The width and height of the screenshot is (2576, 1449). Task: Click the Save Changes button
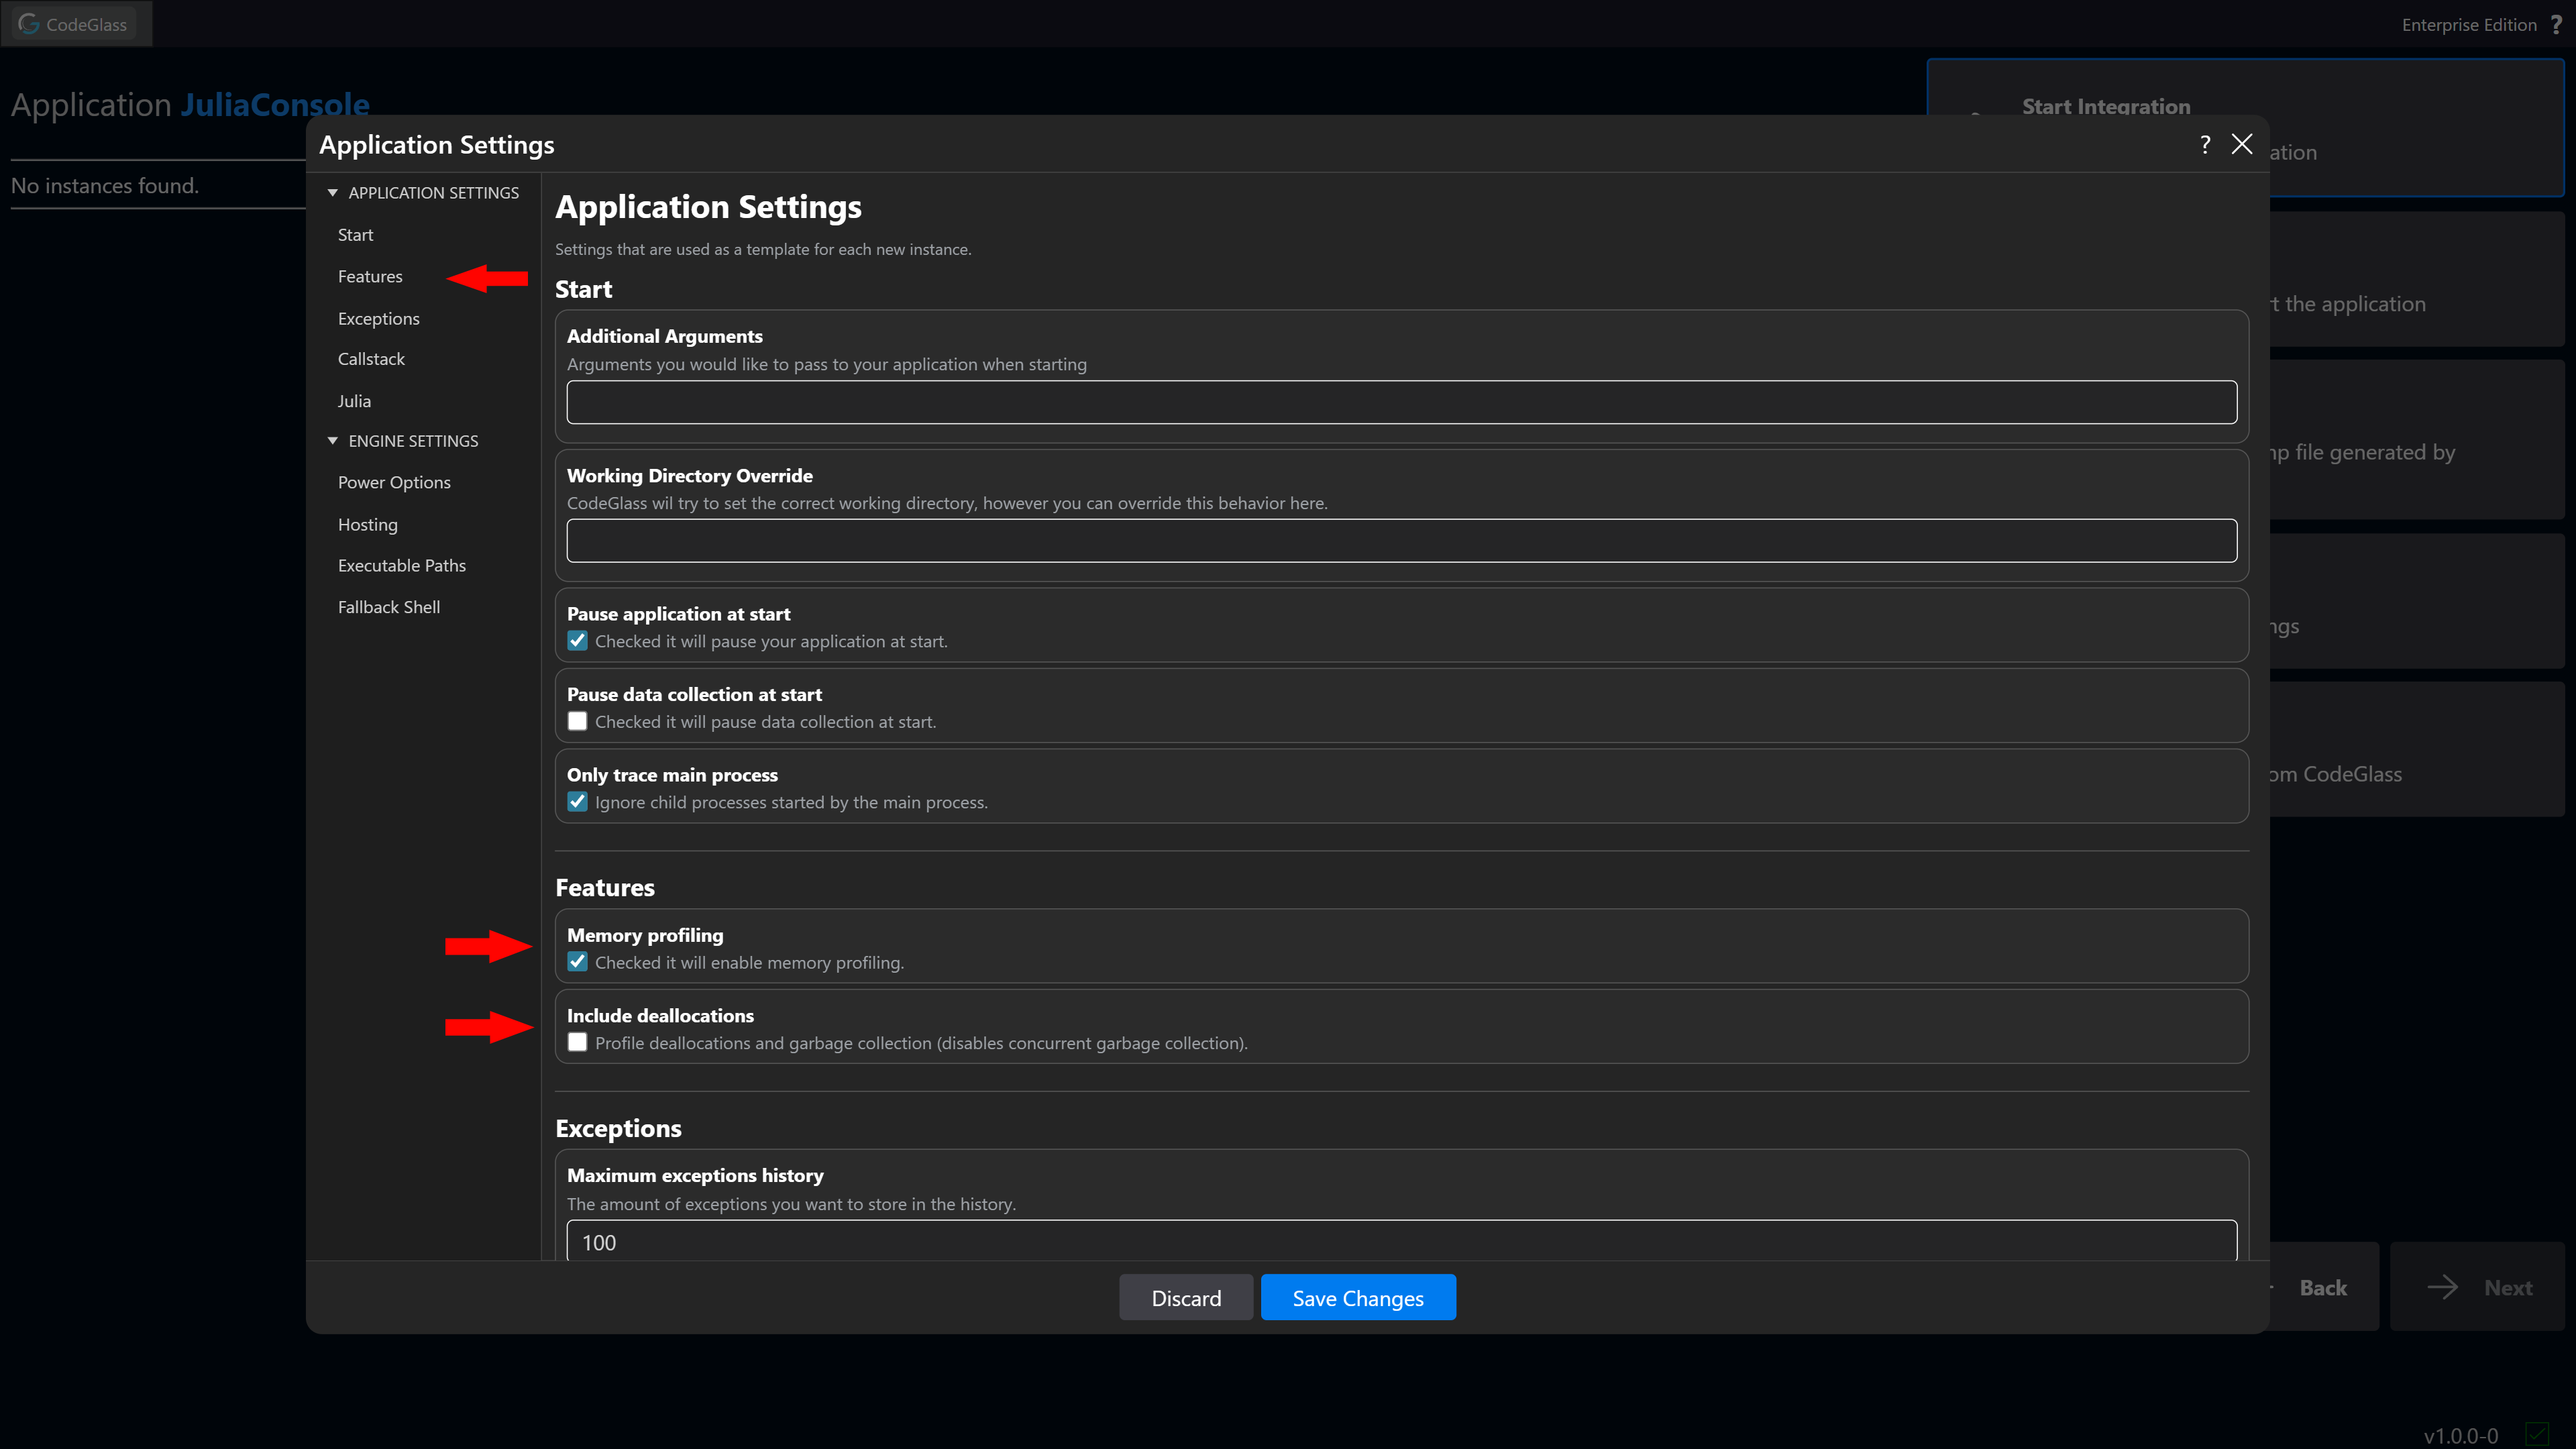coord(1358,1298)
